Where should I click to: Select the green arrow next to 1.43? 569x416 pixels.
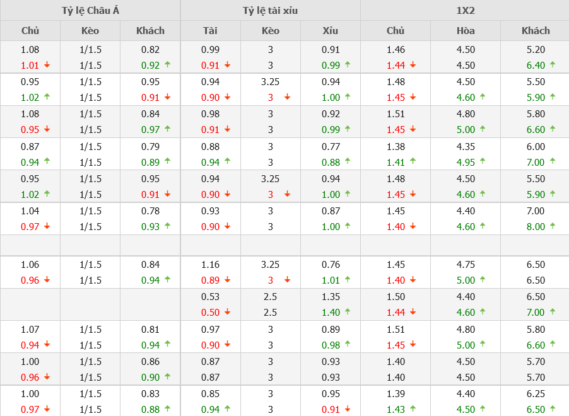click(413, 408)
